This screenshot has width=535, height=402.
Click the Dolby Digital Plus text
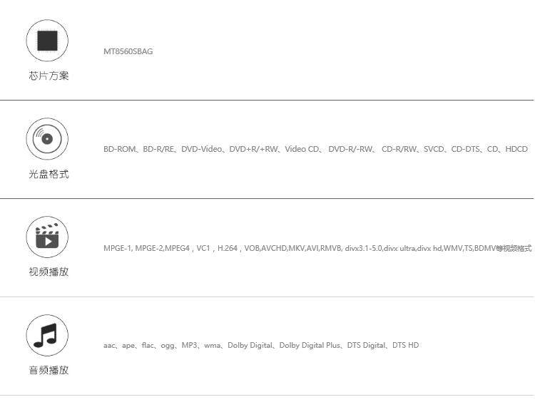[310, 346]
